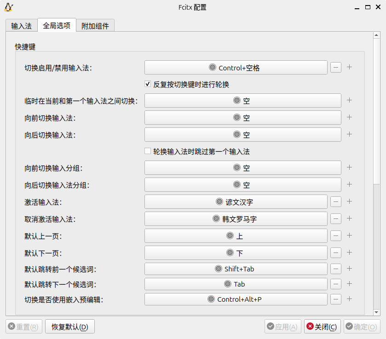The width and height of the screenshot is (386, 339).
Task: Click the Control+空格 hotkey button
Action: click(236, 68)
